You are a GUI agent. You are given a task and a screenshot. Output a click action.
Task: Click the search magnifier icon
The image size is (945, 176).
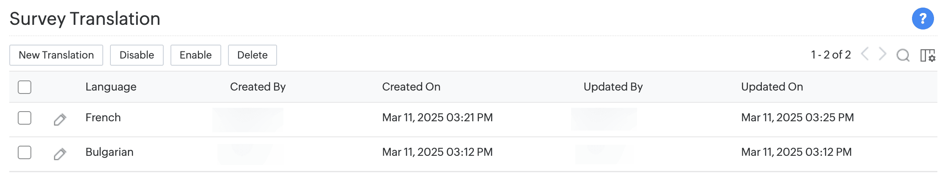pyautogui.click(x=903, y=55)
